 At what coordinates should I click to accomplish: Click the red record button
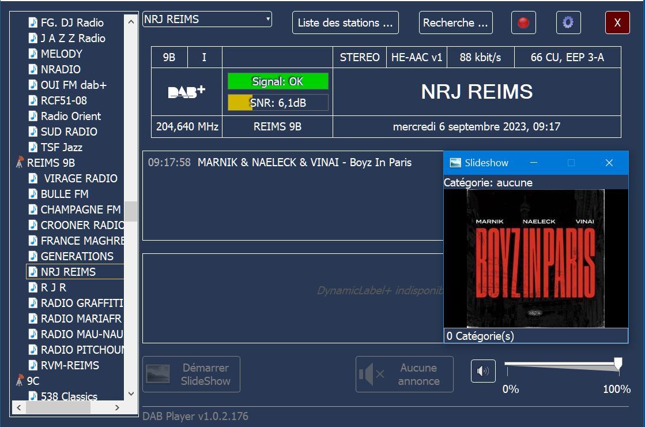(523, 23)
